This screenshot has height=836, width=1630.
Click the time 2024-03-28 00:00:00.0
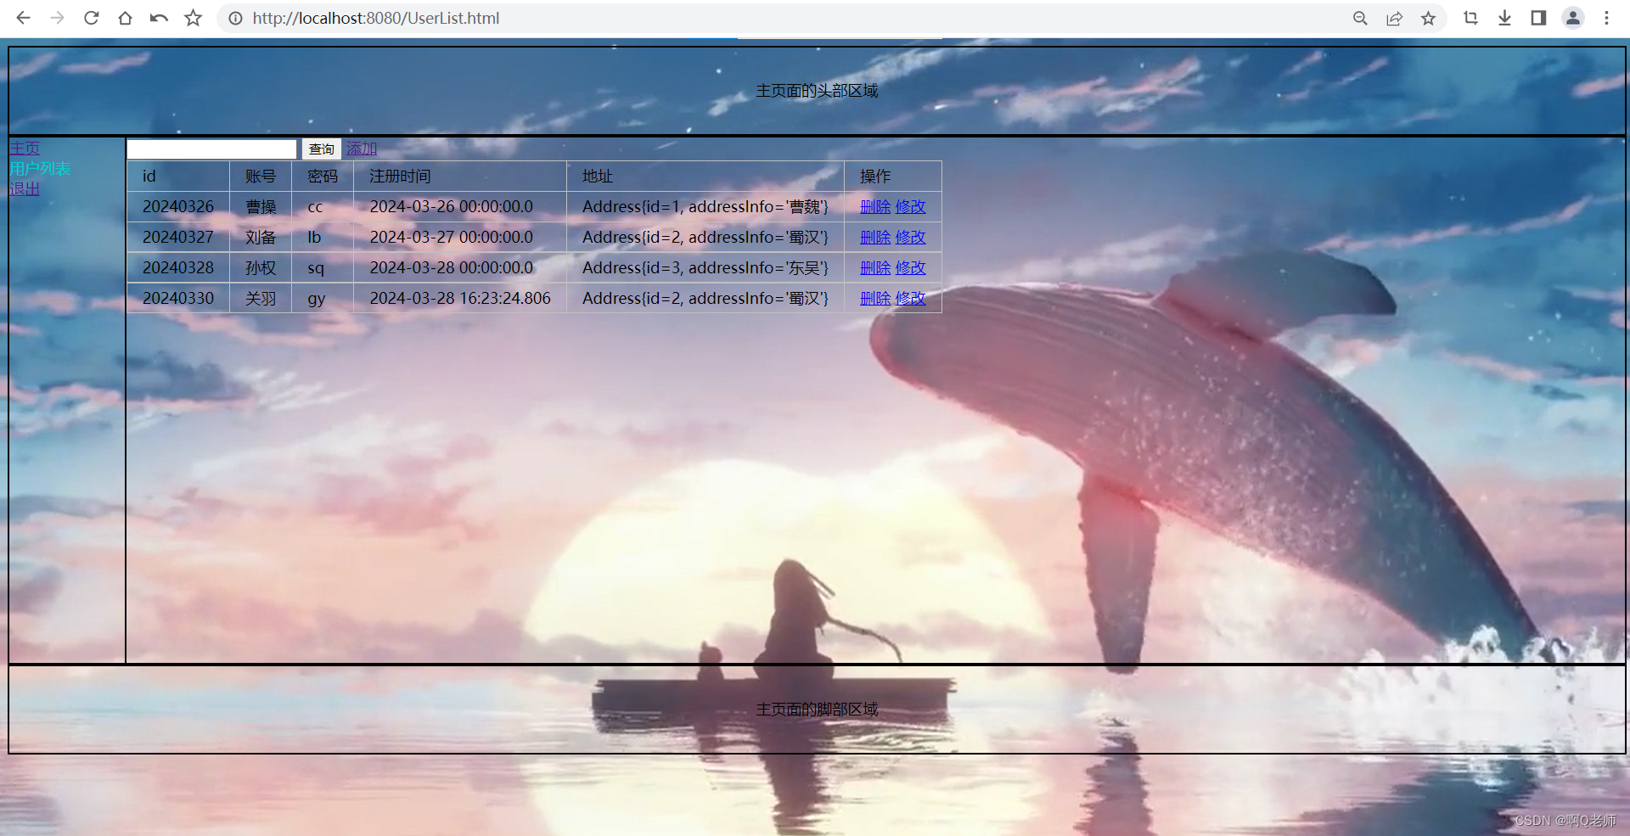click(x=452, y=267)
